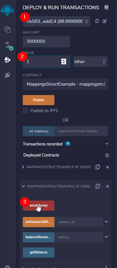The height and width of the screenshot is (268, 117).
Task: Open the account selector dropdown
Action: (x=57, y=21)
